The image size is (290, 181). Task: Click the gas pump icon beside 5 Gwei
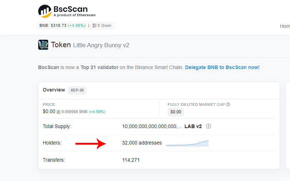click(94, 25)
